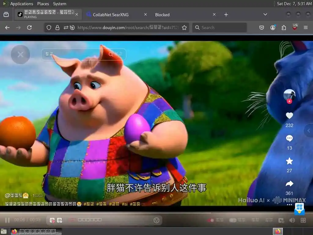Pause the playing video

(7, 220)
